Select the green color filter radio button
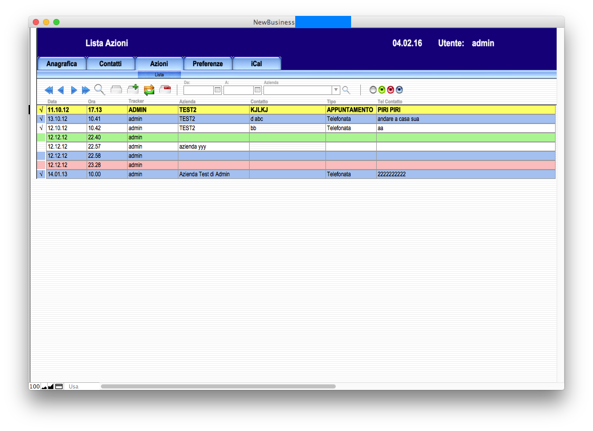 point(382,90)
